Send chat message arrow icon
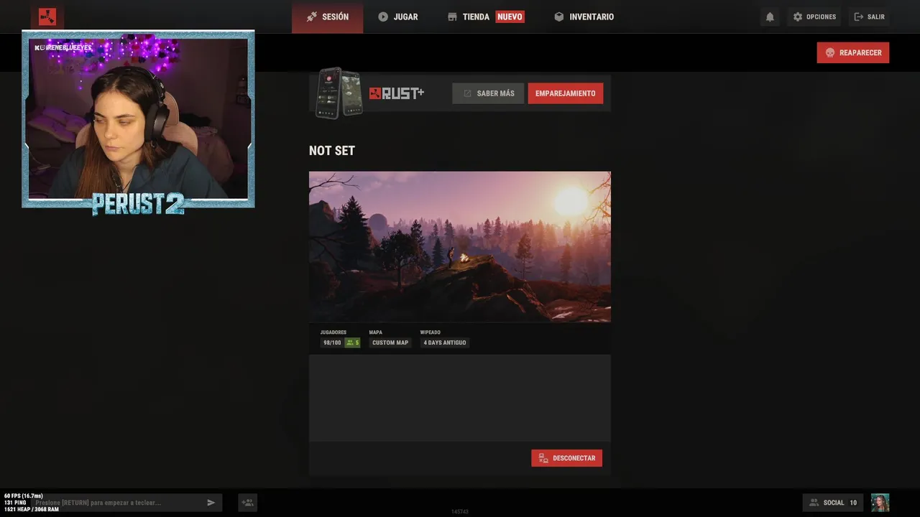Image resolution: width=920 pixels, height=517 pixels. [x=211, y=503]
